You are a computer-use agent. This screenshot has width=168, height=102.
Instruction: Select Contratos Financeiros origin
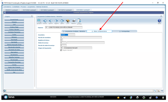click(14, 32)
